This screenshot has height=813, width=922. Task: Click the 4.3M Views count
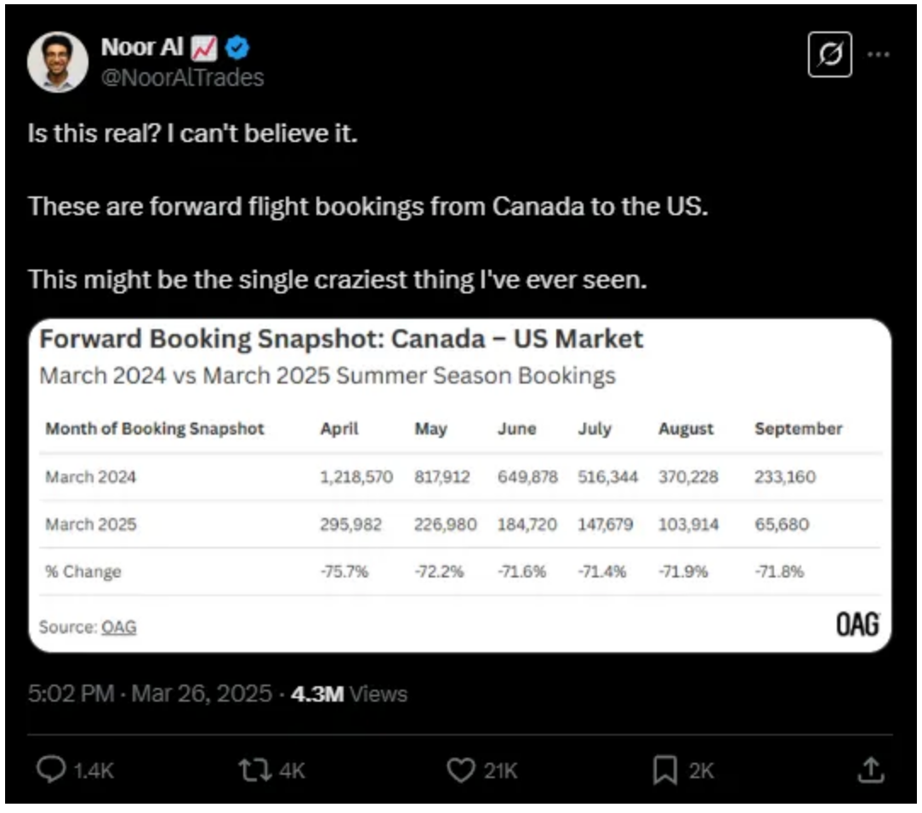[349, 693]
